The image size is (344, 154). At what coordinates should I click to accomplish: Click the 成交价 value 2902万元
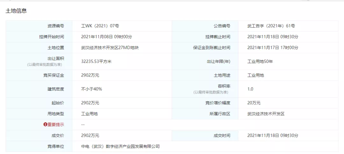tap(90, 136)
